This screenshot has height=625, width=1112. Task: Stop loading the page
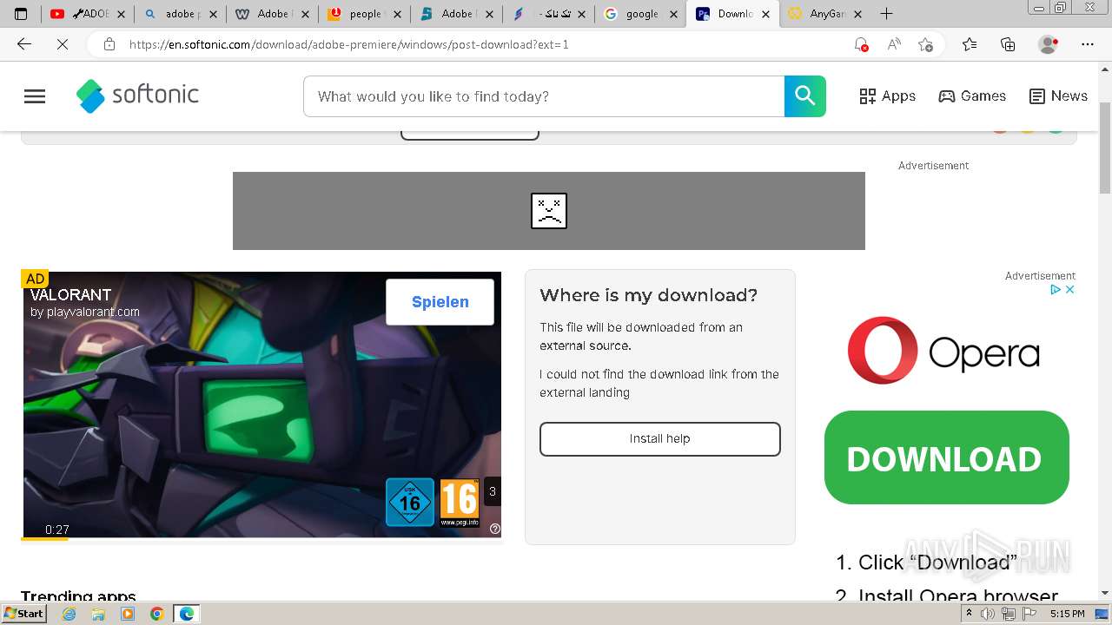[63, 44]
